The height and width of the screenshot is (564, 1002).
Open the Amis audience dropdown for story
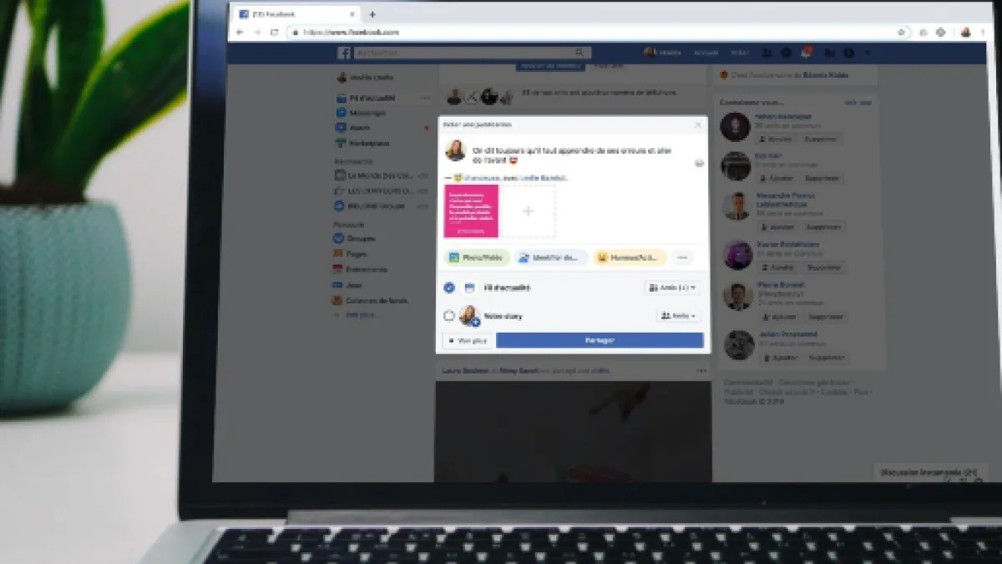(678, 316)
